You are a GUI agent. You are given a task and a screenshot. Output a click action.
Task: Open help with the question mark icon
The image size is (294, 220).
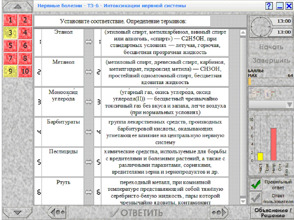coord(269,6)
